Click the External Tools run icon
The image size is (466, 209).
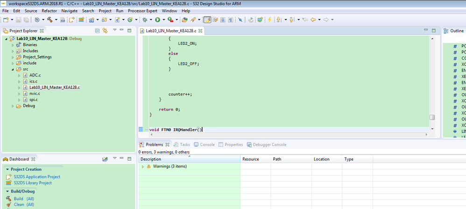(x=170, y=20)
